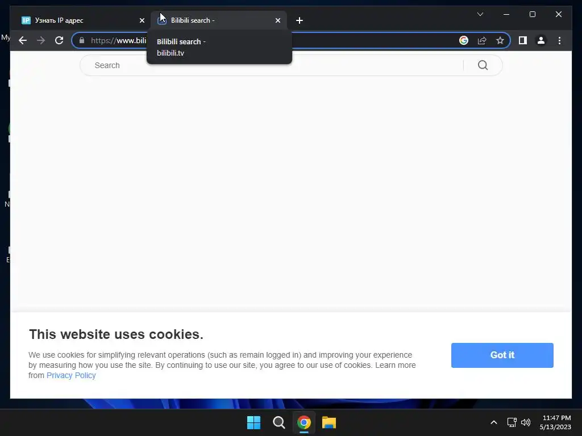Image resolution: width=582 pixels, height=436 pixels.
Task: Open File Explorer from the taskbar
Action: [329, 422]
